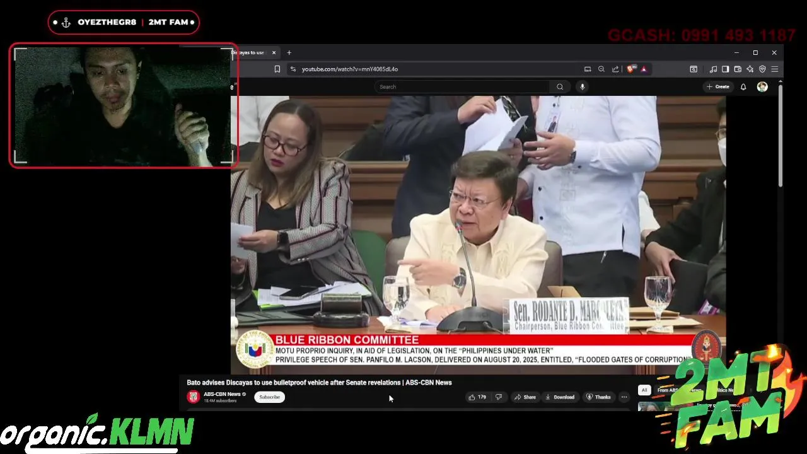The width and height of the screenshot is (807, 454).
Task: Click the Brave VPN shield icon
Action: (762, 69)
